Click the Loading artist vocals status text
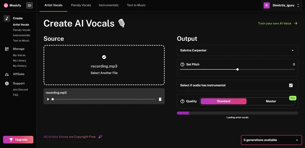This screenshot has height=148, width=305. point(237,117)
